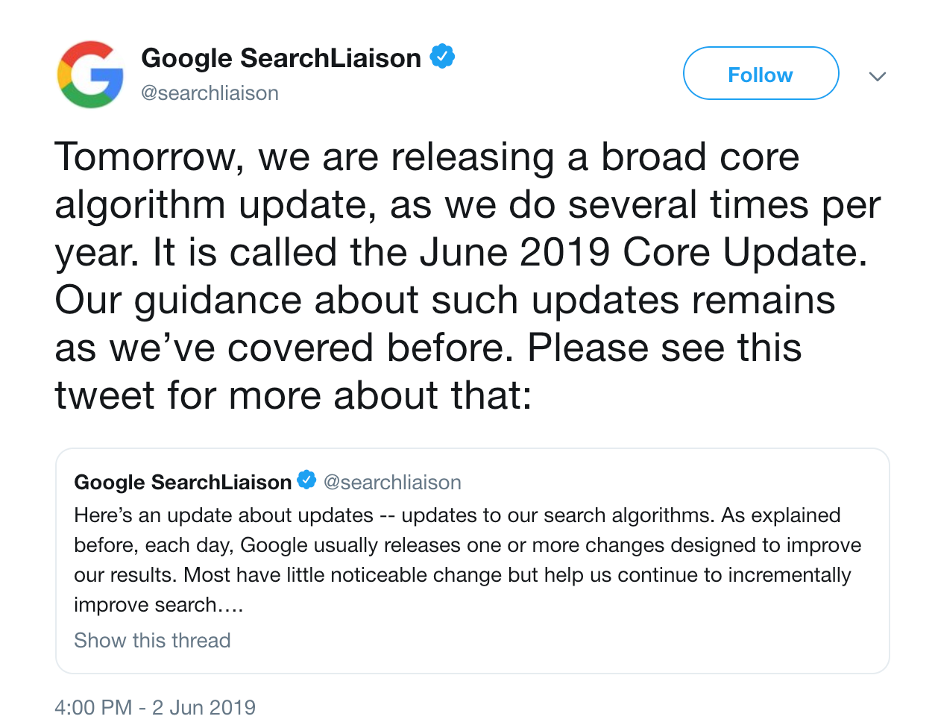Click the phrase 'broad core algorithm update' in the tweet
The image size is (935, 728).
click(x=427, y=181)
